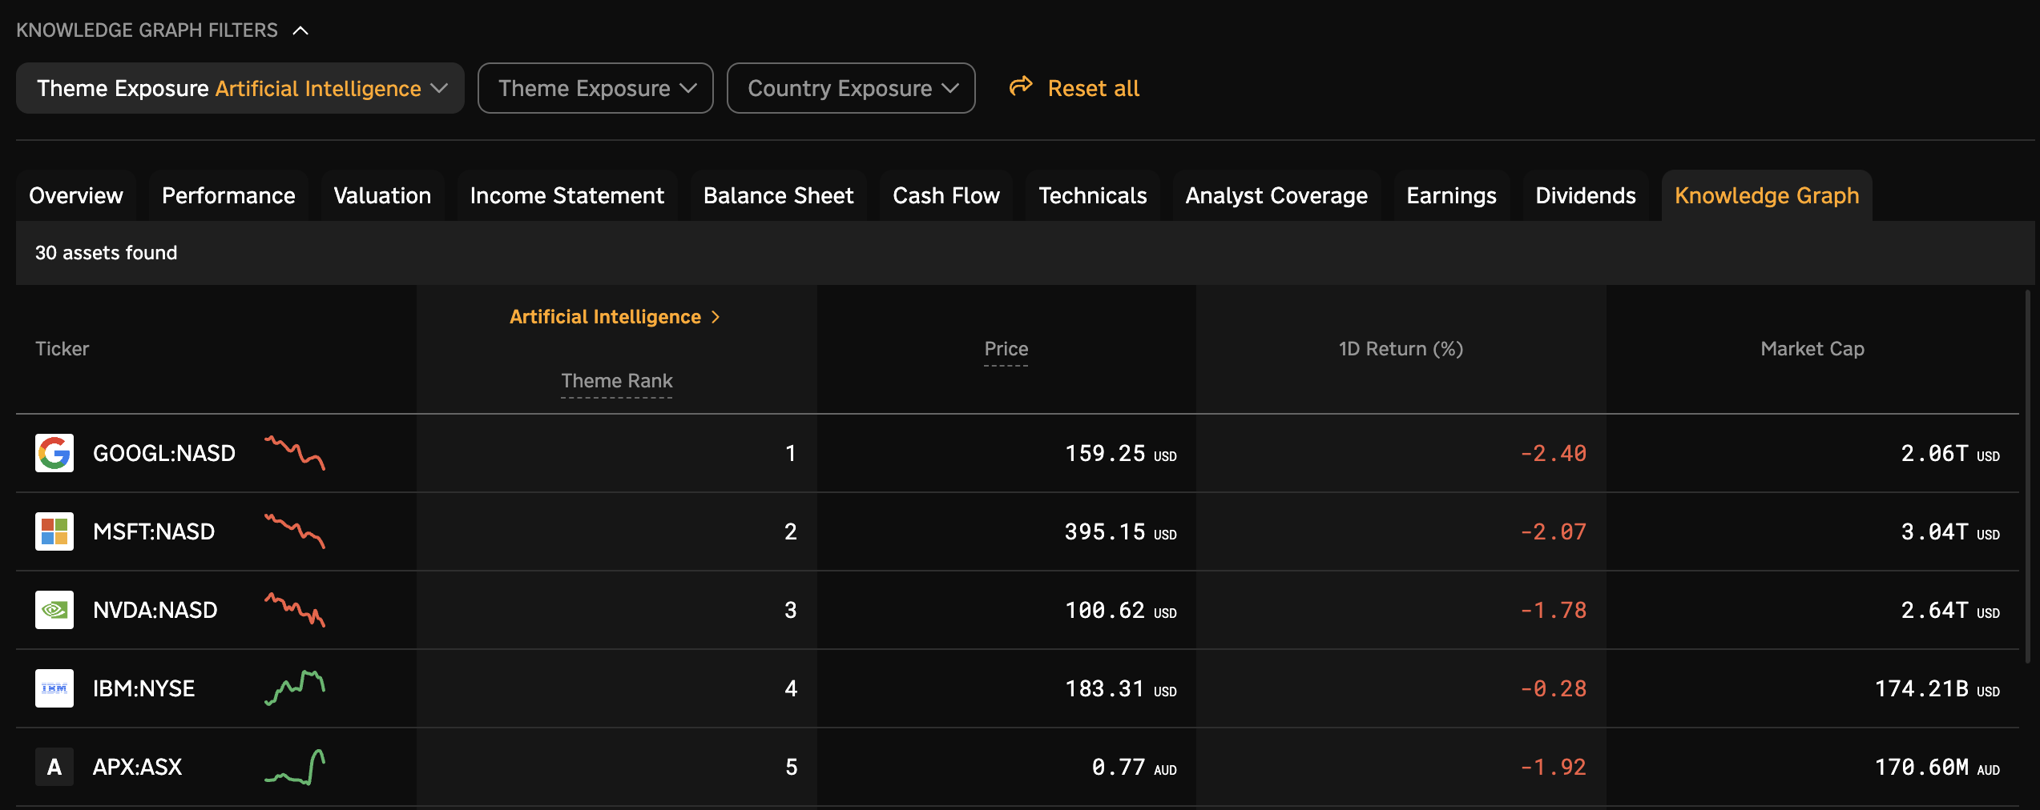Click GOOGL 1D return -2.40

(x=1554, y=454)
